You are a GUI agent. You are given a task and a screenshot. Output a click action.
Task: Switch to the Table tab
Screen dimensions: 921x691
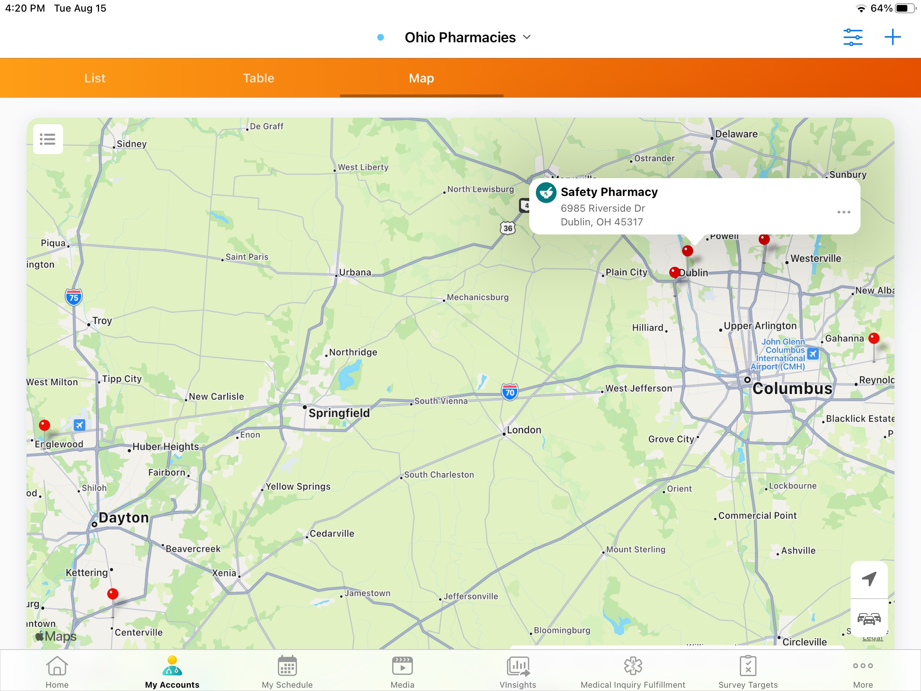pyautogui.click(x=258, y=78)
